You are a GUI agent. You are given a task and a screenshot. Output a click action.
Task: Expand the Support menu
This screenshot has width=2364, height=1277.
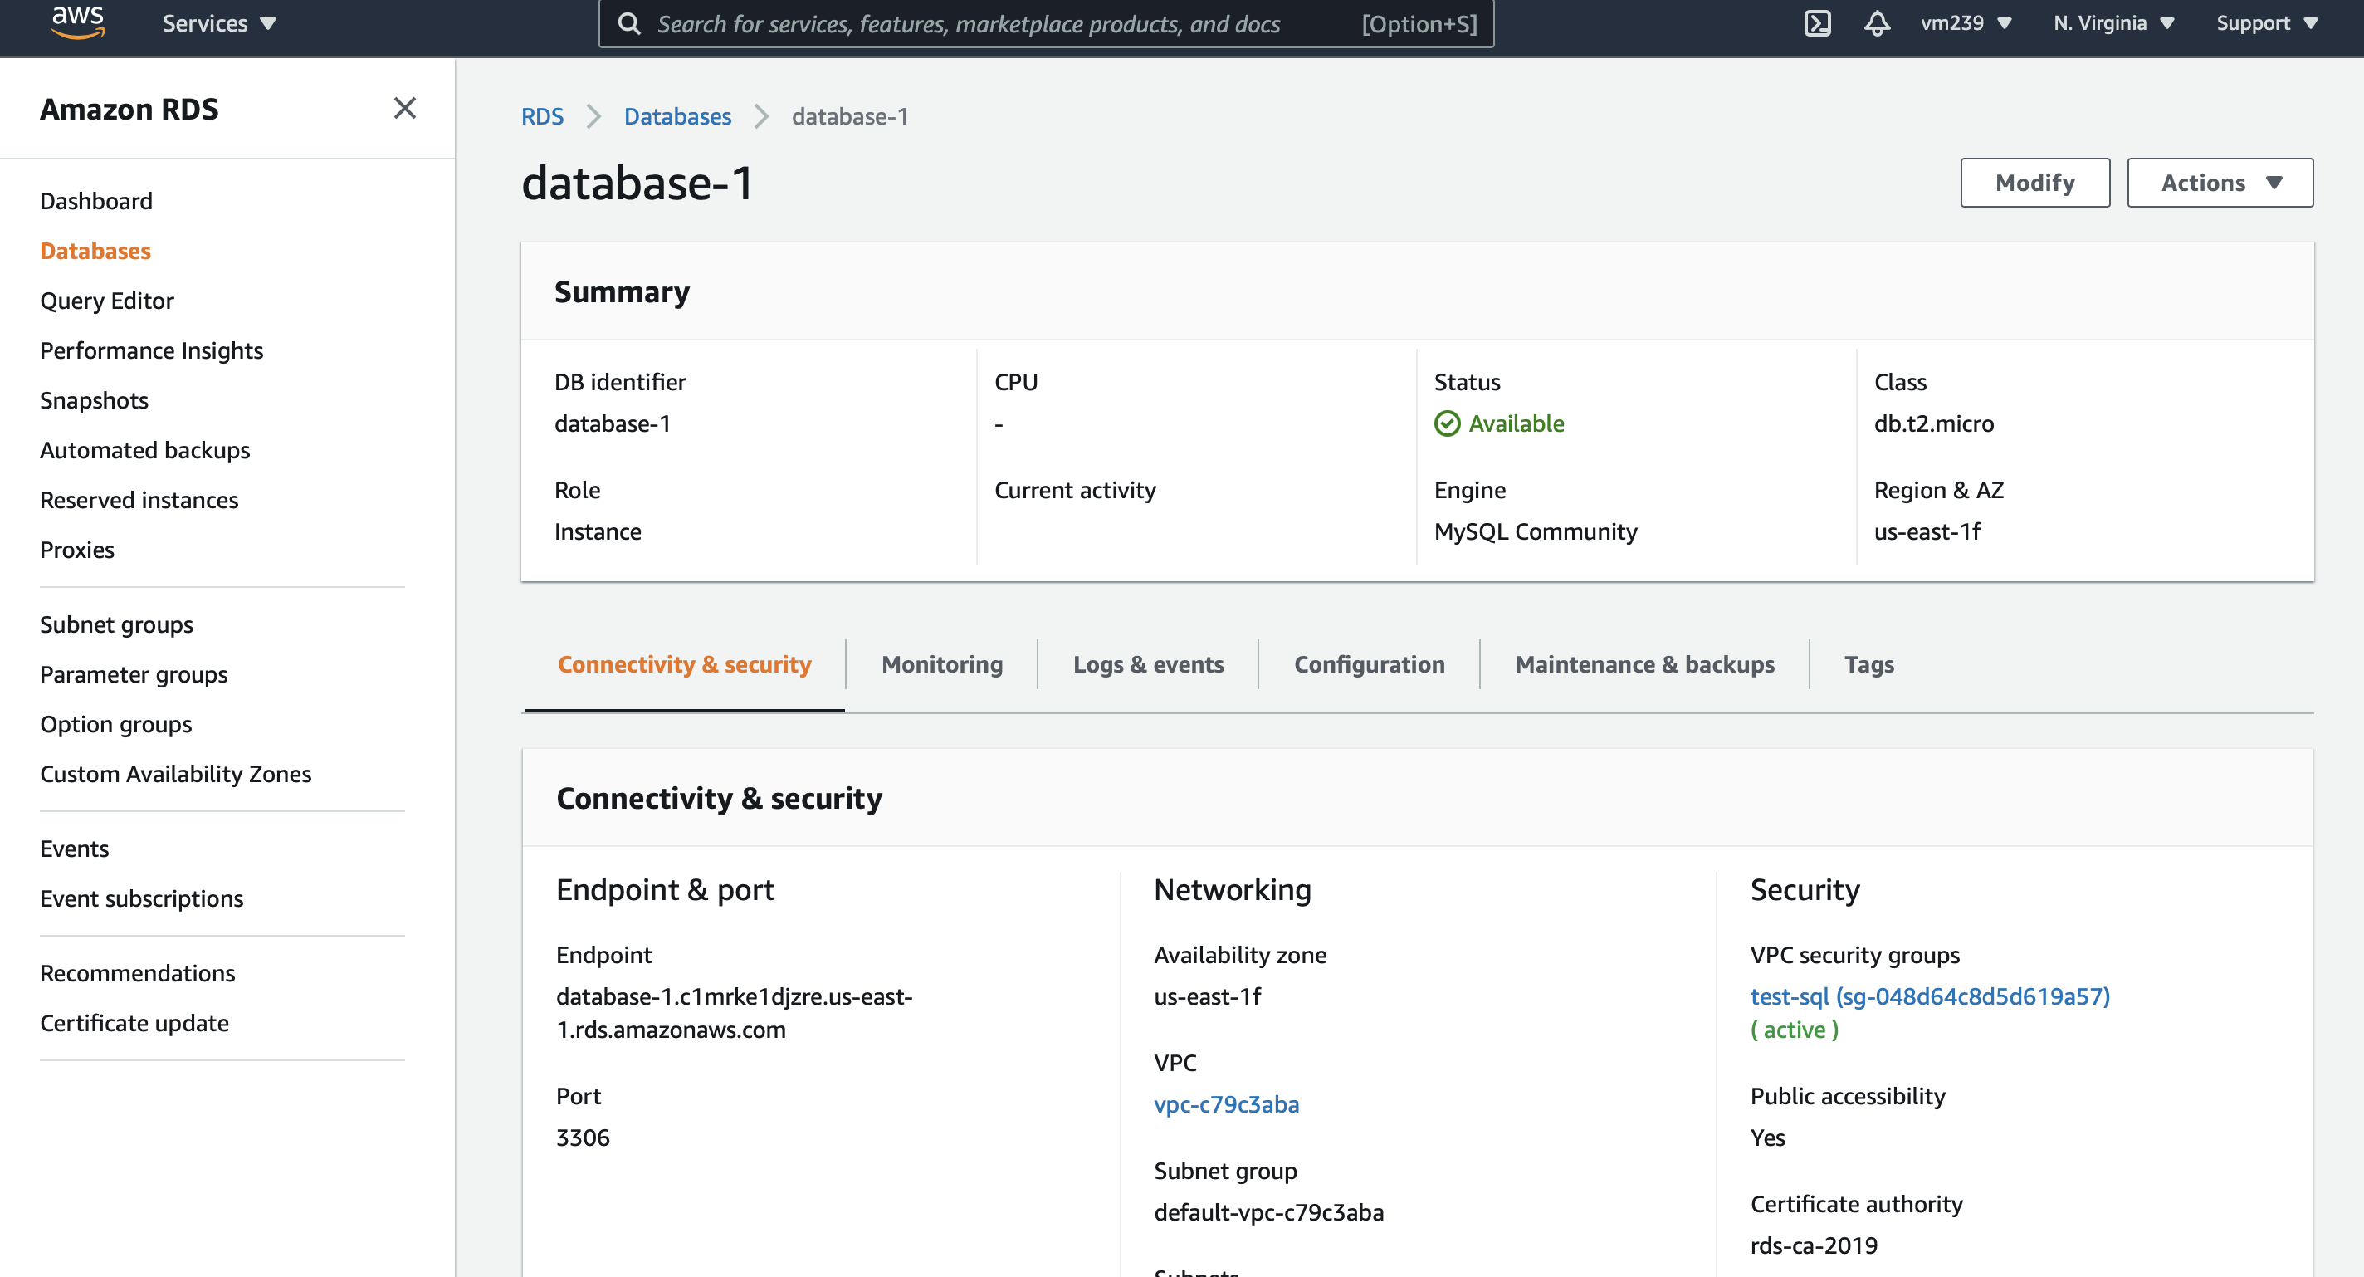(2267, 23)
